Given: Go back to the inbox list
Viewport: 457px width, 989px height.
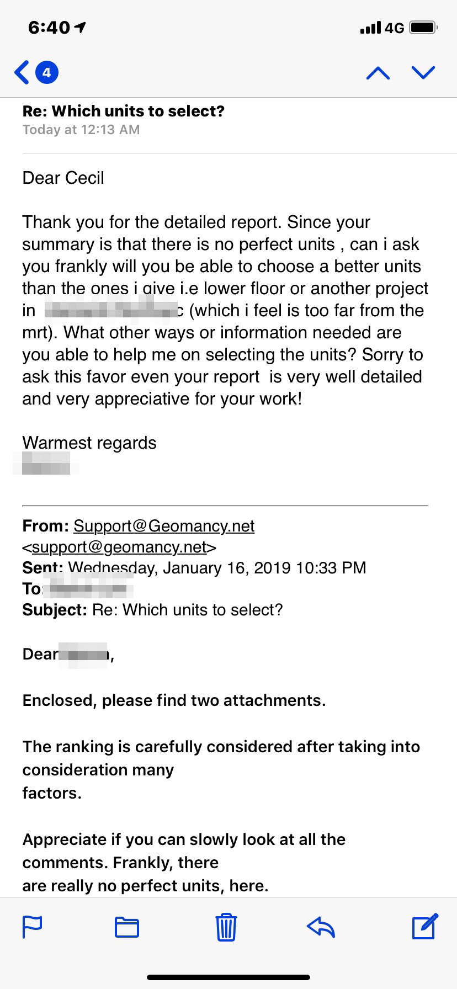Looking at the screenshot, I should point(22,72).
